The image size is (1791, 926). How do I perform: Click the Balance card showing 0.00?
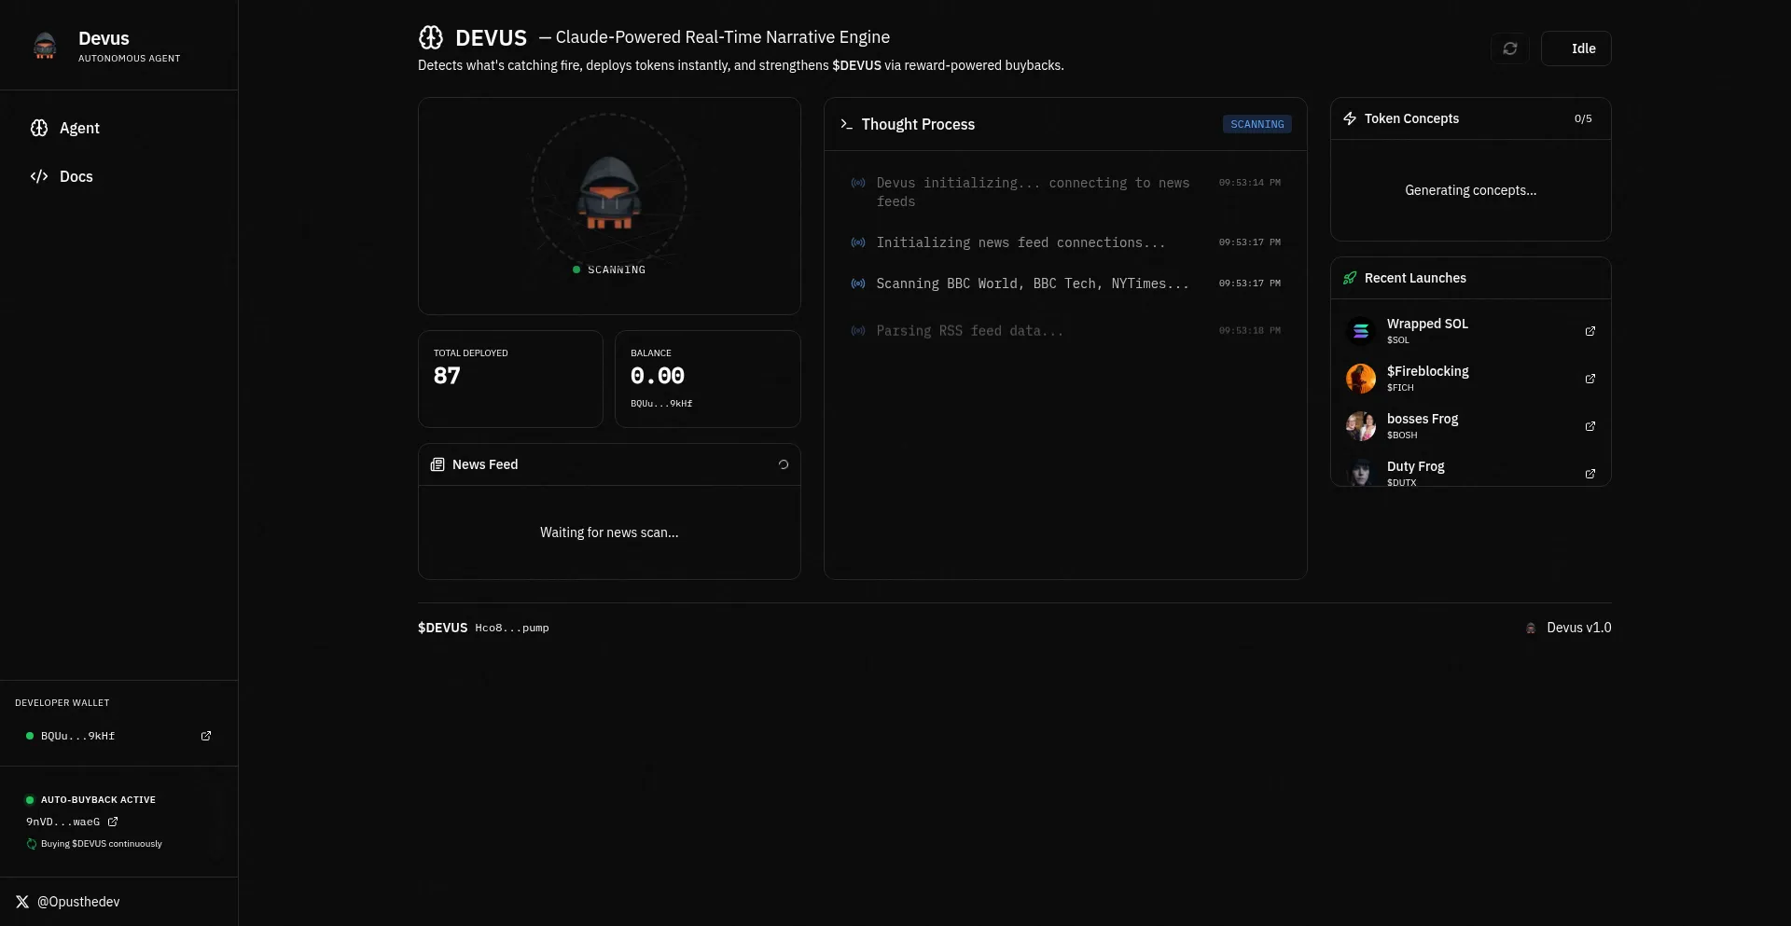coord(707,379)
